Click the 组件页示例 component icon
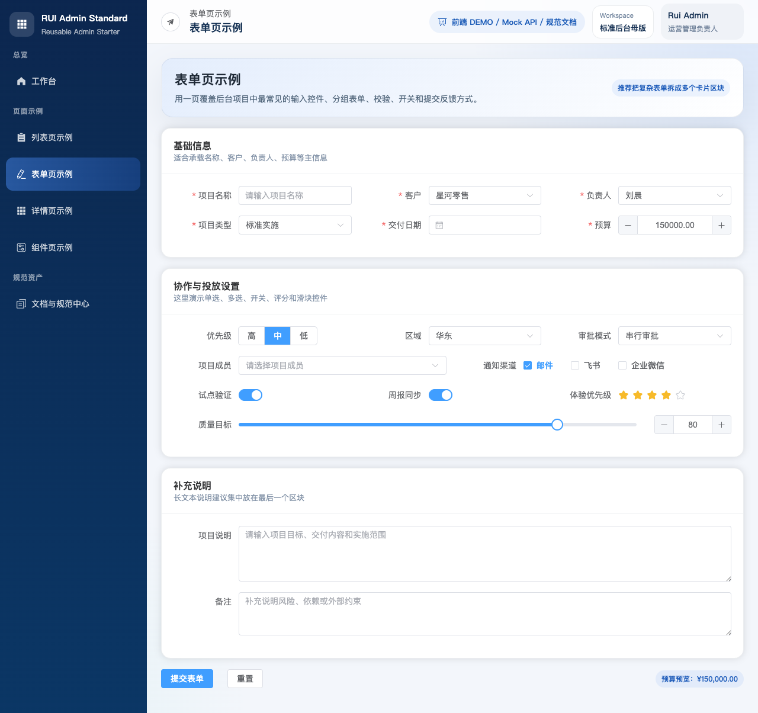 (x=21, y=248)
